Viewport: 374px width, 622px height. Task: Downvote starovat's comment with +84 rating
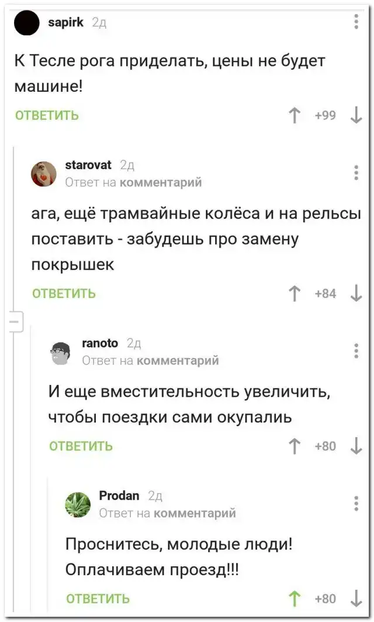coord(356,294)
